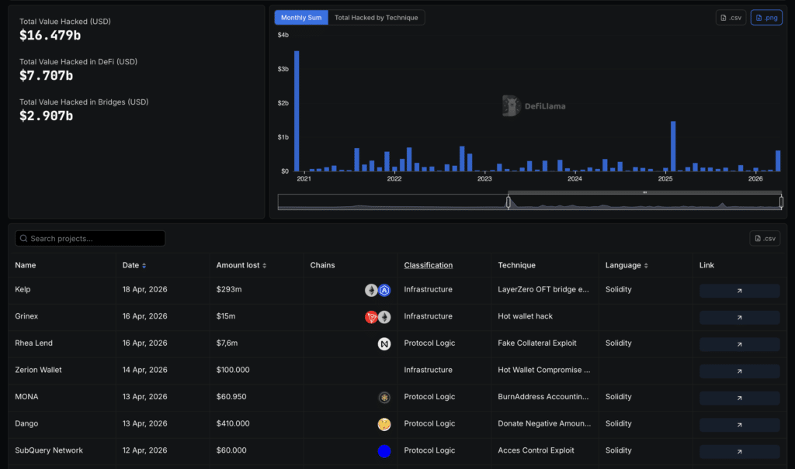The image size is (795, 469).
Task: Switch to Monthly Sum chart tab
Action: pyautogui.click(x=301, y=18)
